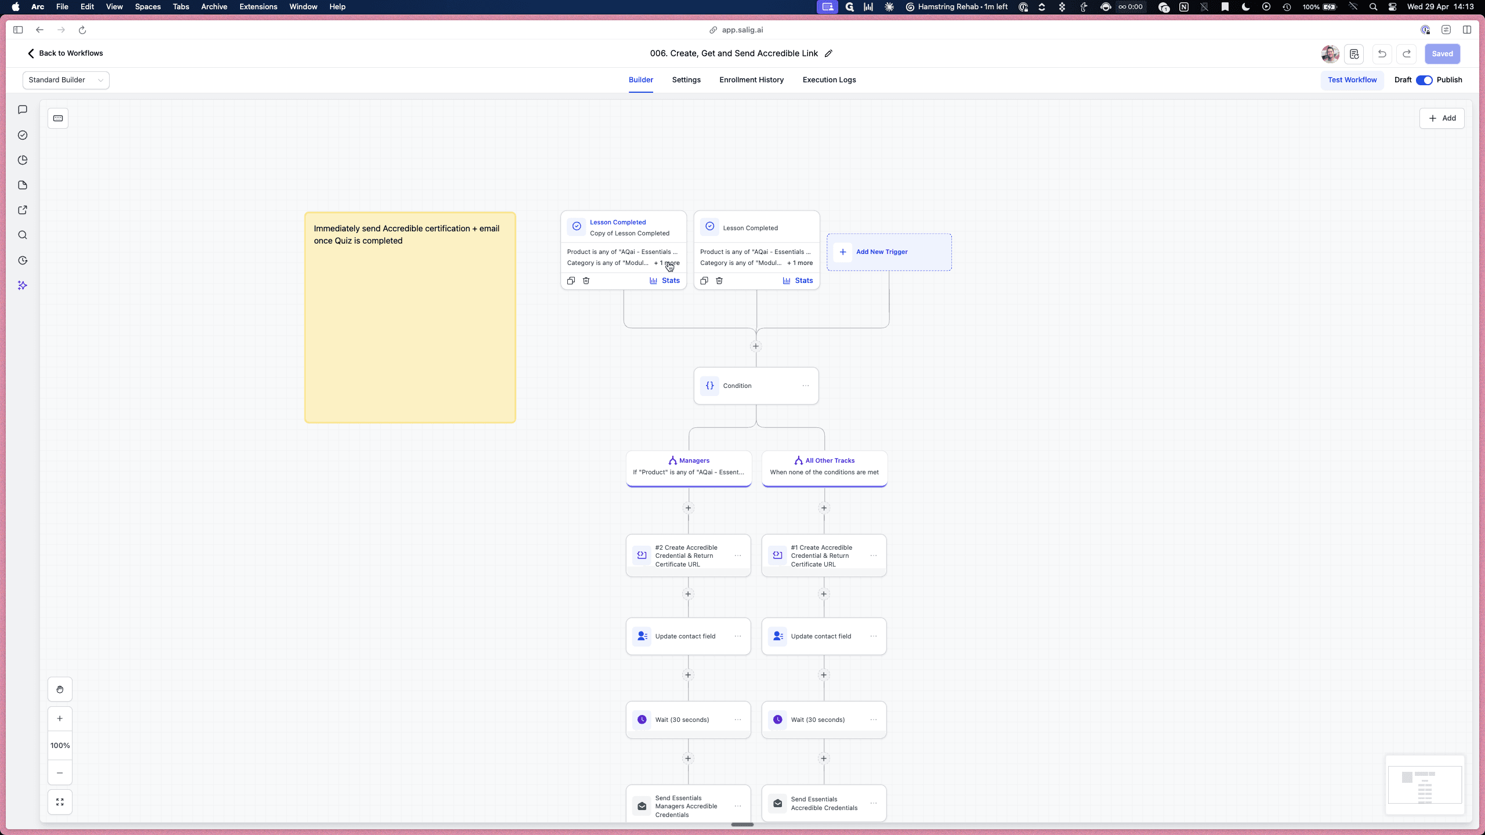Open the search icon in left sidebar

coord(23,235)
